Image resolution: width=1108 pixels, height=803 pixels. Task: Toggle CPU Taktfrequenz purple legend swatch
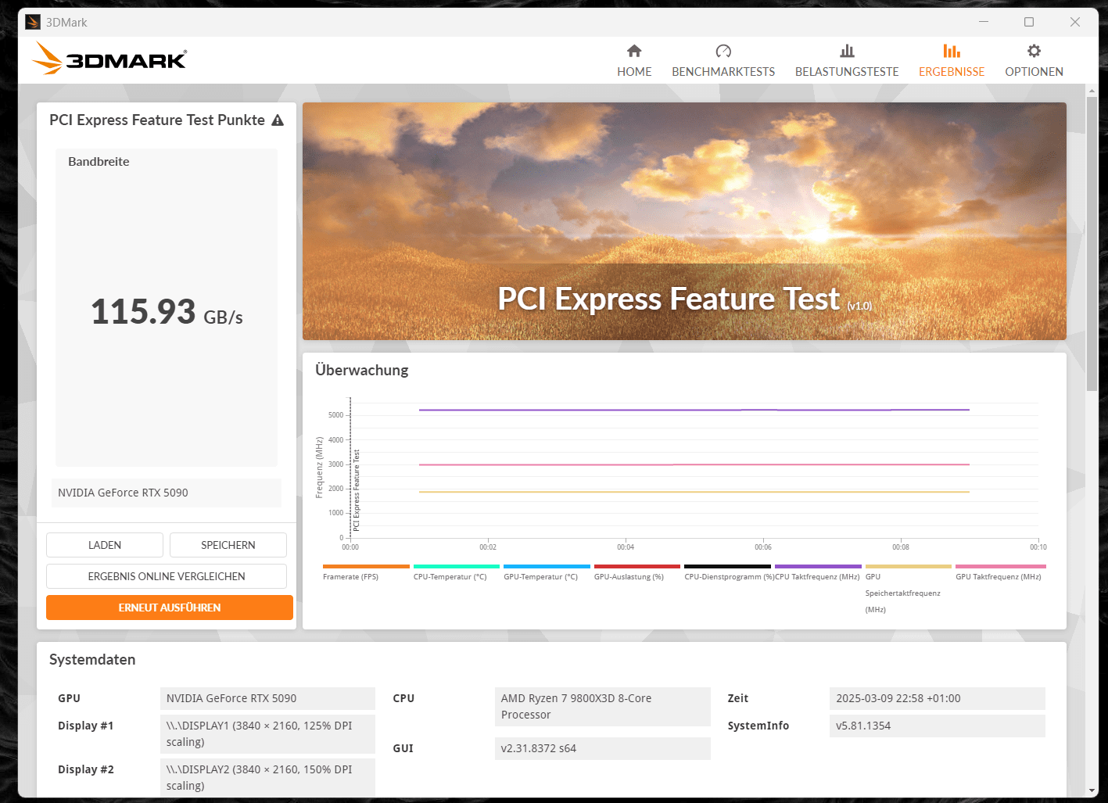(818, 566)
